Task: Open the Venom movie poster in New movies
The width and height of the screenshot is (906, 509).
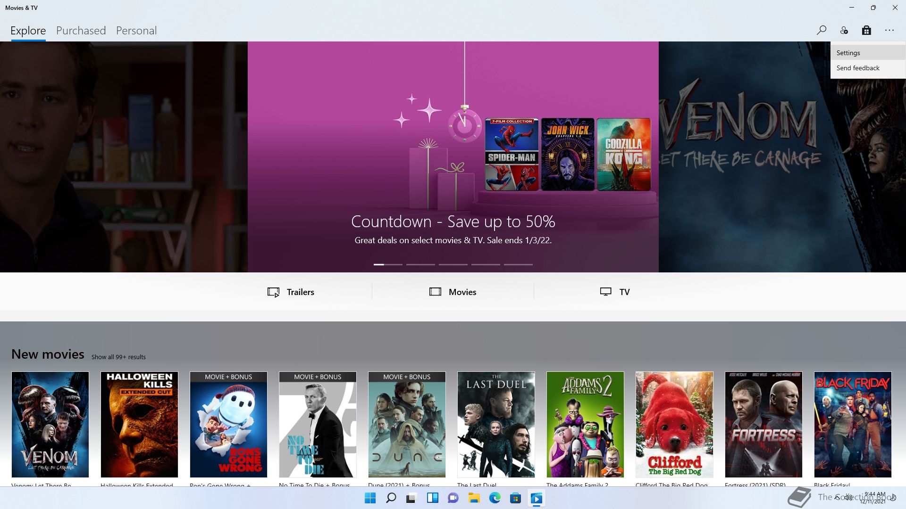Action: (50, 424)
